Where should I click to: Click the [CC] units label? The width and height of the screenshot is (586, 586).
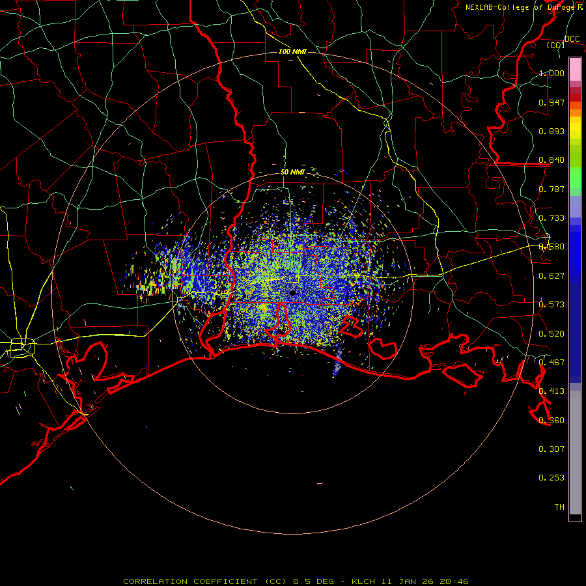click(556, 45)
